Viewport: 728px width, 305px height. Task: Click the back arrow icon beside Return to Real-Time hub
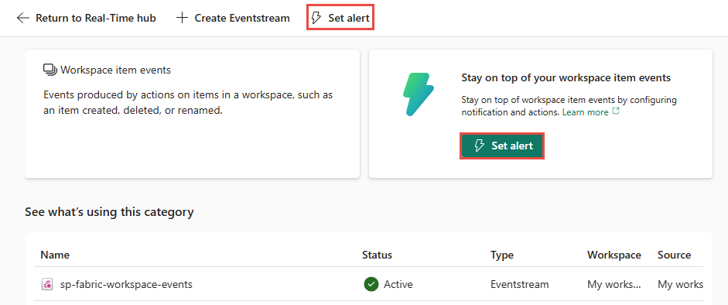pyautogui.click(x=22, y=18)
